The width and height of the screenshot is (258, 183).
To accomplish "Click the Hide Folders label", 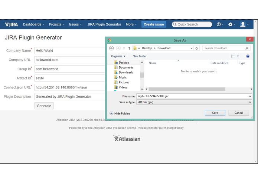I will [122, 113].
